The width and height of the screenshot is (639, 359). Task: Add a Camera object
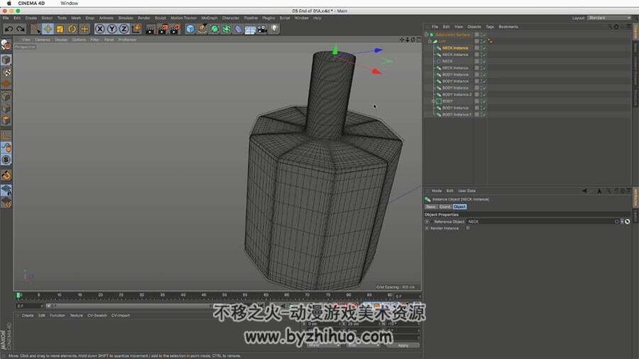pyautogui.click(x=262, y=29)
